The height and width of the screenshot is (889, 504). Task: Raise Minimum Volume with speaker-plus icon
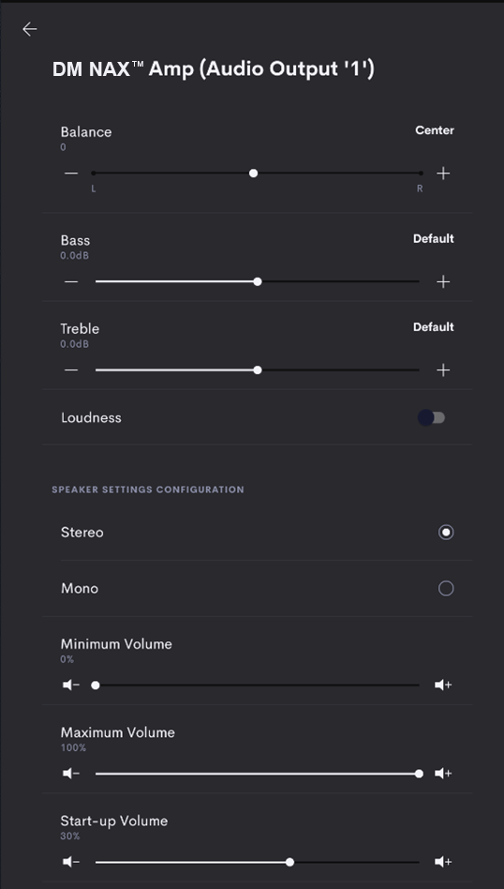[443, 686]
